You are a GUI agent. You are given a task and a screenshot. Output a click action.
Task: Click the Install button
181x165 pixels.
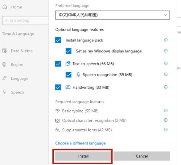point(83,156)
